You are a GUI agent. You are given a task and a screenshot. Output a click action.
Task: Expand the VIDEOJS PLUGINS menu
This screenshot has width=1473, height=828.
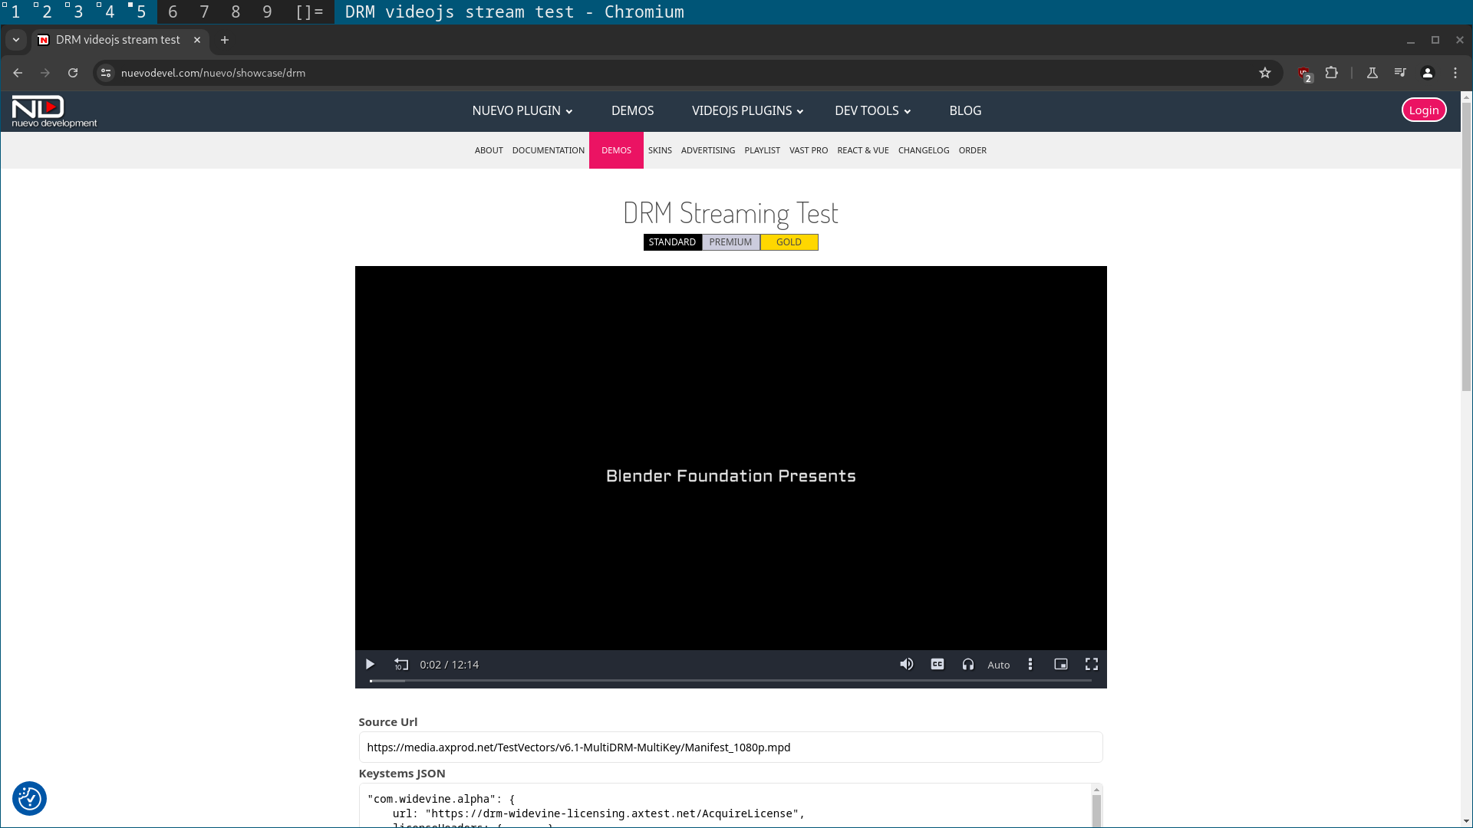(x=747, y=110)
